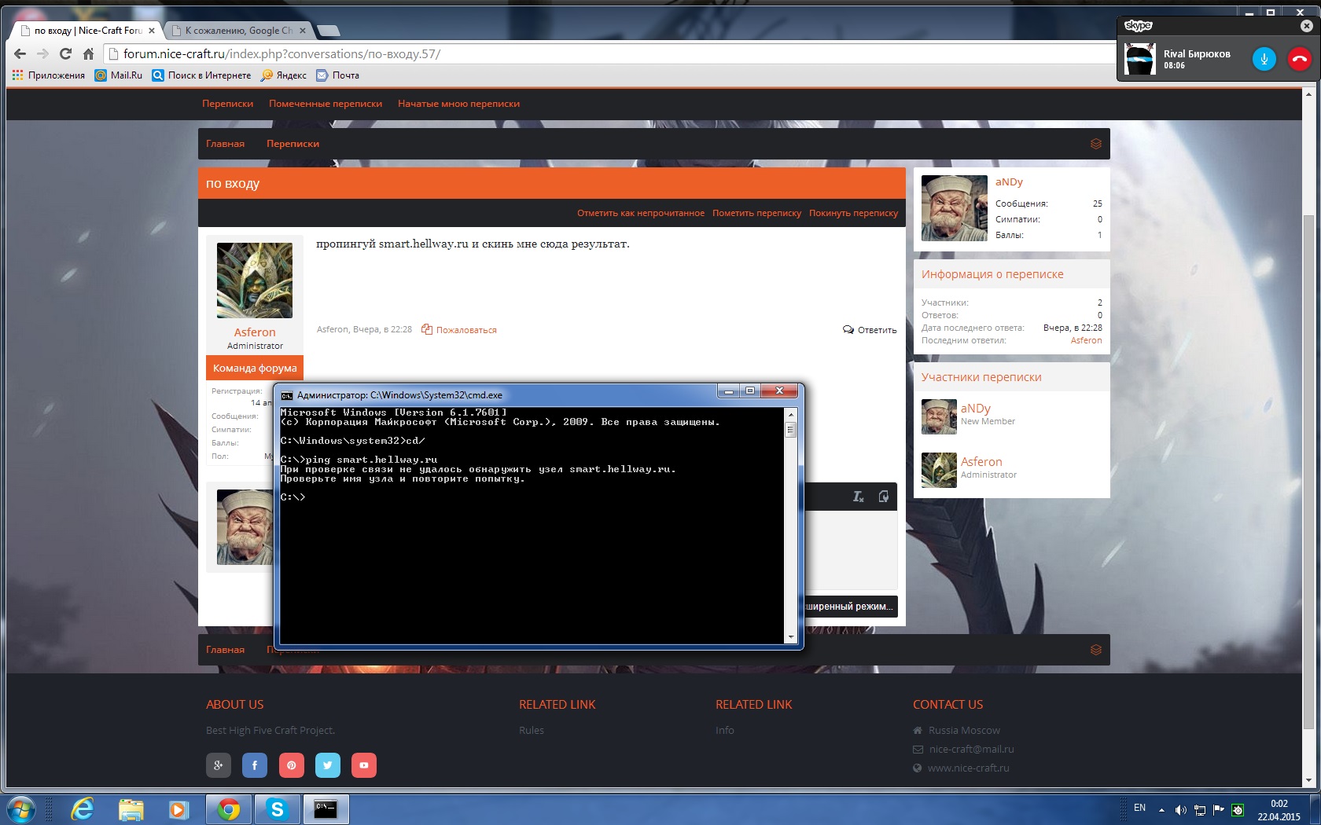Mute microphone in Skype call popup
Screen dimensions: 1321x825
pos(1264,59)
